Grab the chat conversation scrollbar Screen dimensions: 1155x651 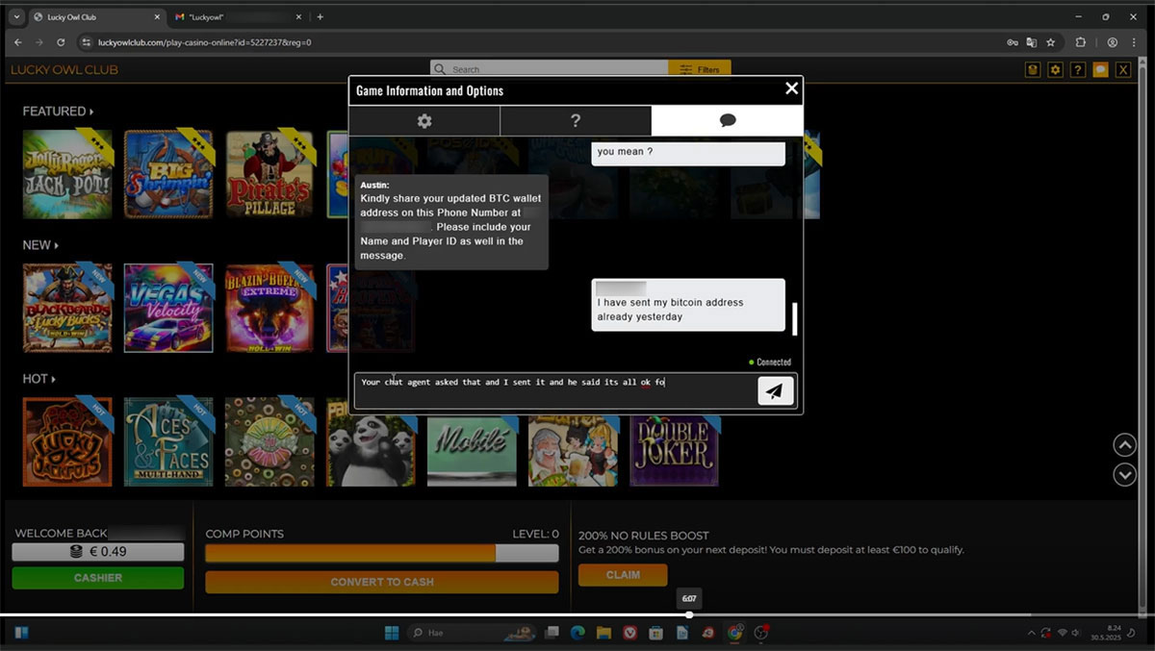point(794,319)
